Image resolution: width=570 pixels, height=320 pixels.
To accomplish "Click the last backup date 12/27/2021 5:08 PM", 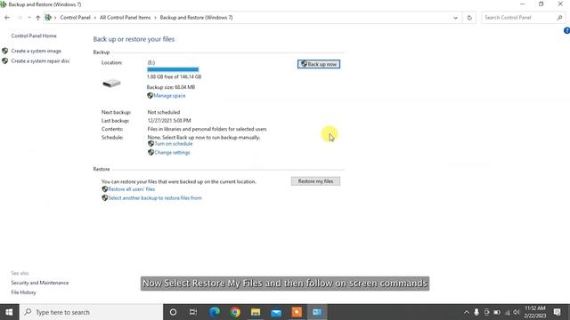I will click(x=169, y=121).
